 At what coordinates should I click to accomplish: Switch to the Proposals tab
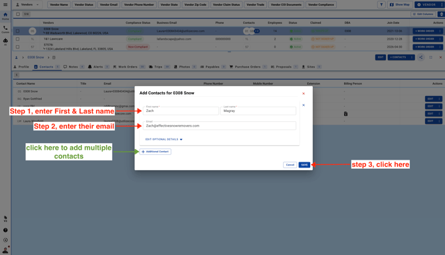(284, 67)
